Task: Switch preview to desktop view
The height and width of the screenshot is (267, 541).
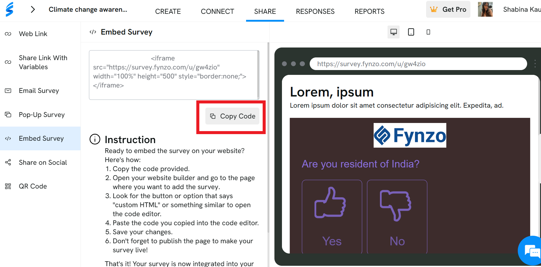Action: [x=394, y=32]
